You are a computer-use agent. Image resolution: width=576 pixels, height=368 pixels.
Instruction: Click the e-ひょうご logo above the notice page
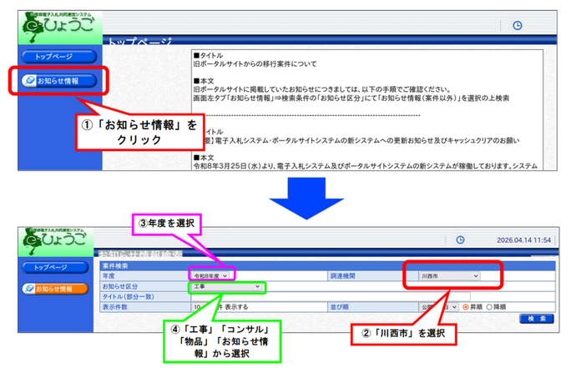point(58,28)
